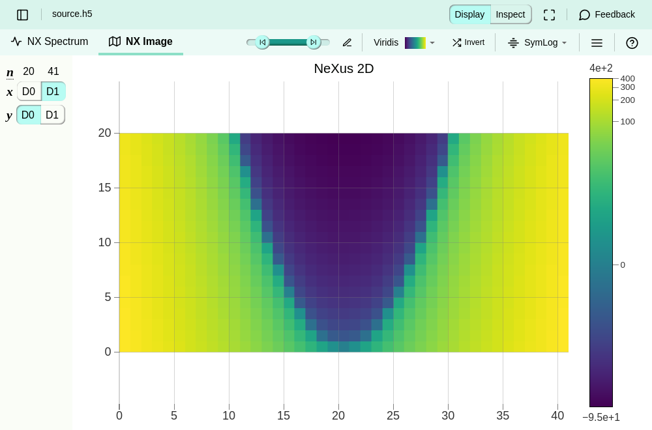Click the dimension size value 41
The image size is (652, 430).
(53, 72)
